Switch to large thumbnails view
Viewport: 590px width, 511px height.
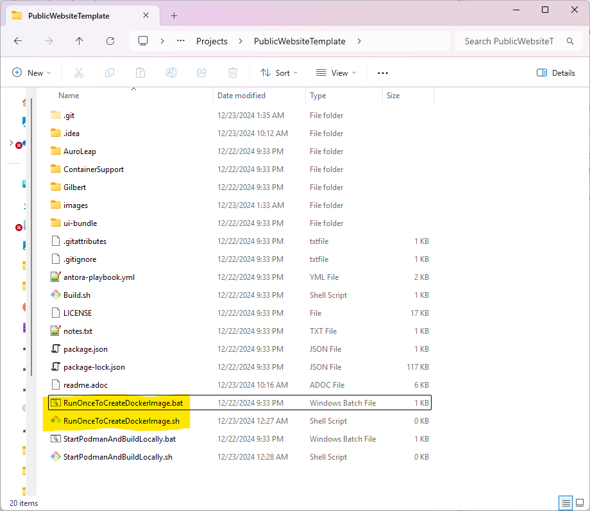[x=579, y=503]
